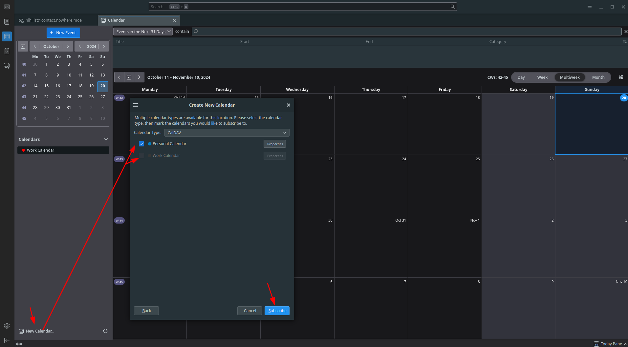Viewport: 628px width, 347px height.
Task: Open the Calendar space sidebar icon
Action: click(7, 36)
